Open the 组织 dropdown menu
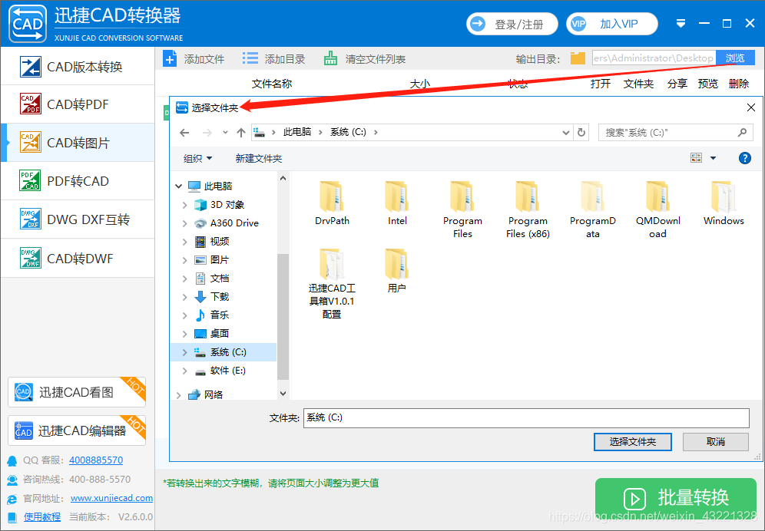This screenshot has width=765, height=531. (x=197, y=158)
